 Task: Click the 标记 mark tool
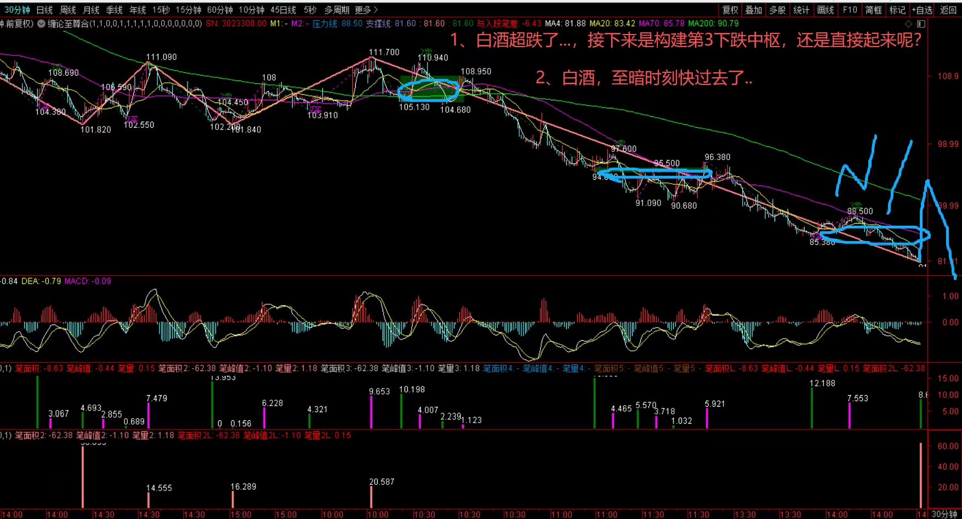[x=897, y=10]
